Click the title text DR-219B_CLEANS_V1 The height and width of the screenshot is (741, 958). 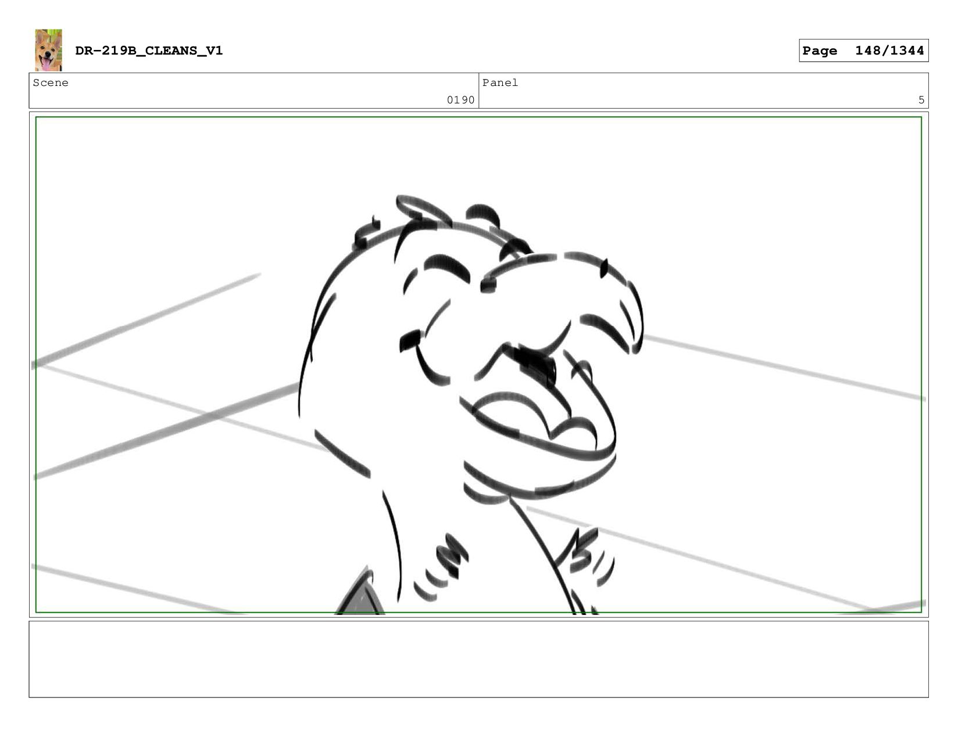click(149, 51)
